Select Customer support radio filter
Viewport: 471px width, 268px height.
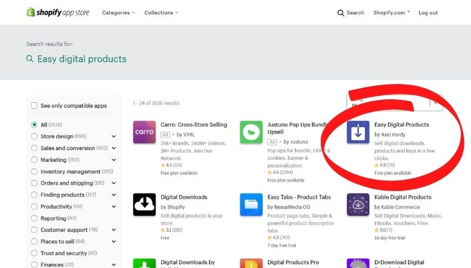34,230
